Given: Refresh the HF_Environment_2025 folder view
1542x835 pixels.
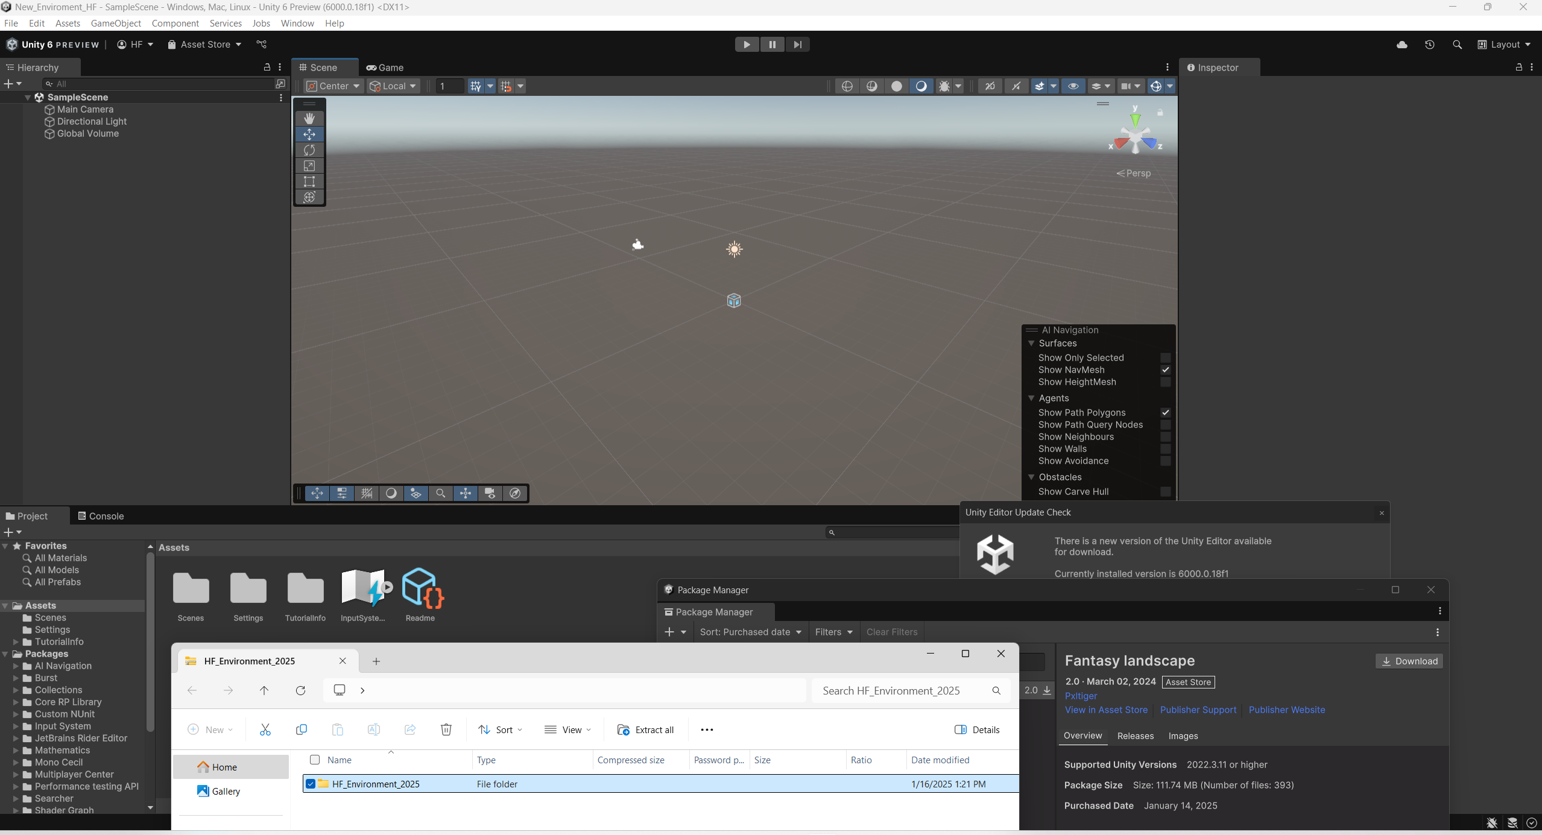Looking at the screenshot, I should tap(300, 690).
